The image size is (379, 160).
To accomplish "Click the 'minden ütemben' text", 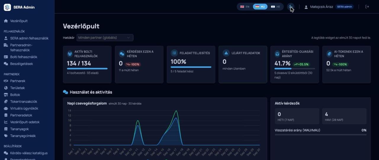I will coord(234,69).
